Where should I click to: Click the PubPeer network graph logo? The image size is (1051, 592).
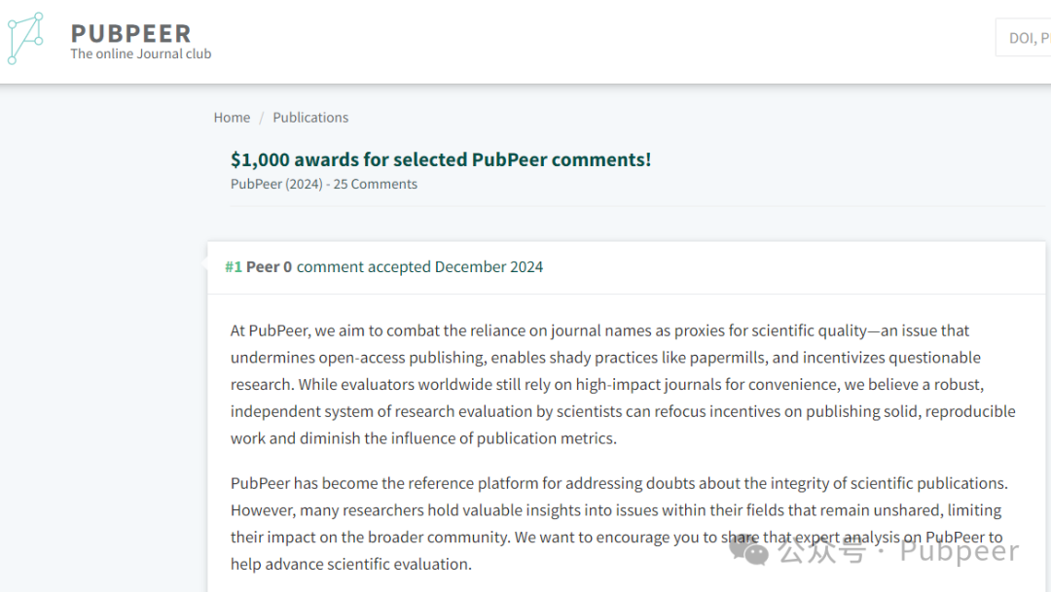(x=25, y=38)
